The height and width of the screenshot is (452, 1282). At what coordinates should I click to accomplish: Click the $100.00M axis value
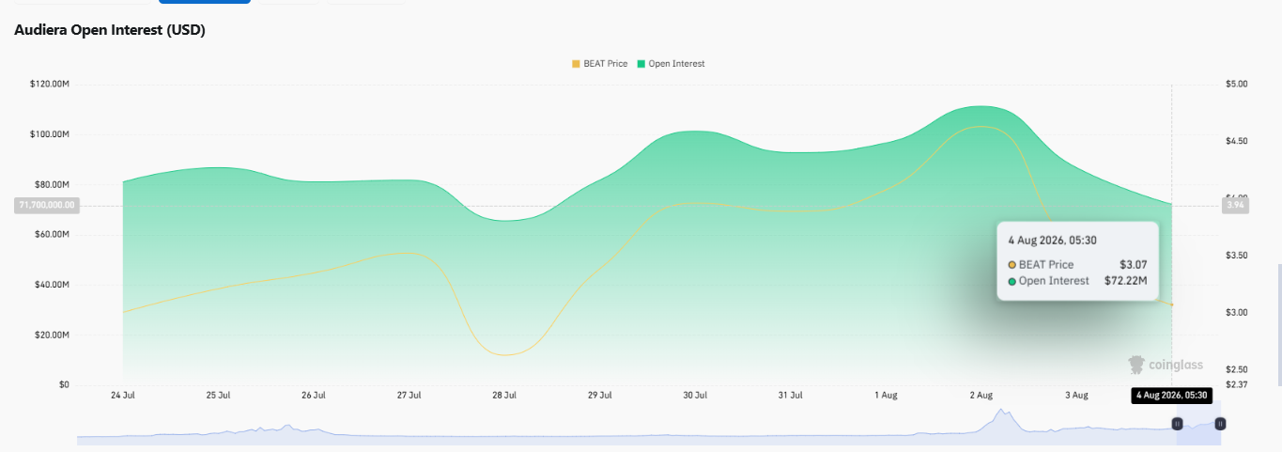[x=50, y=134]
